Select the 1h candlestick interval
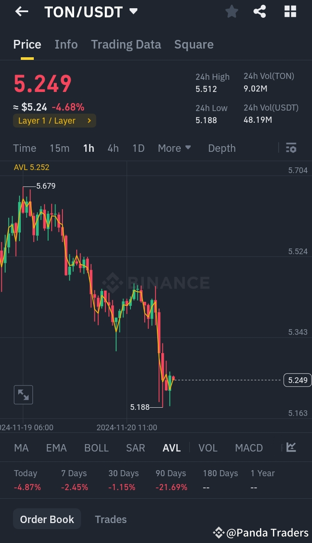The image size is (312, 543). tap(88, 148)
